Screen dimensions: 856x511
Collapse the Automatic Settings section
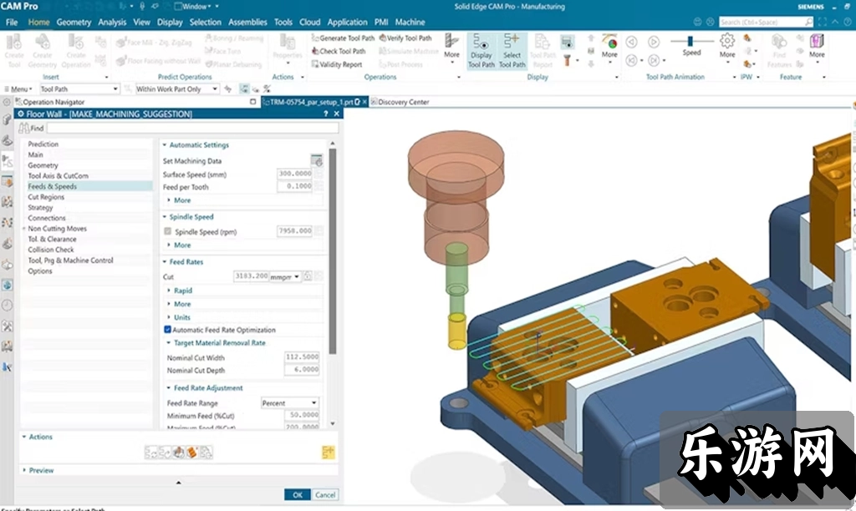pos(165,145)
